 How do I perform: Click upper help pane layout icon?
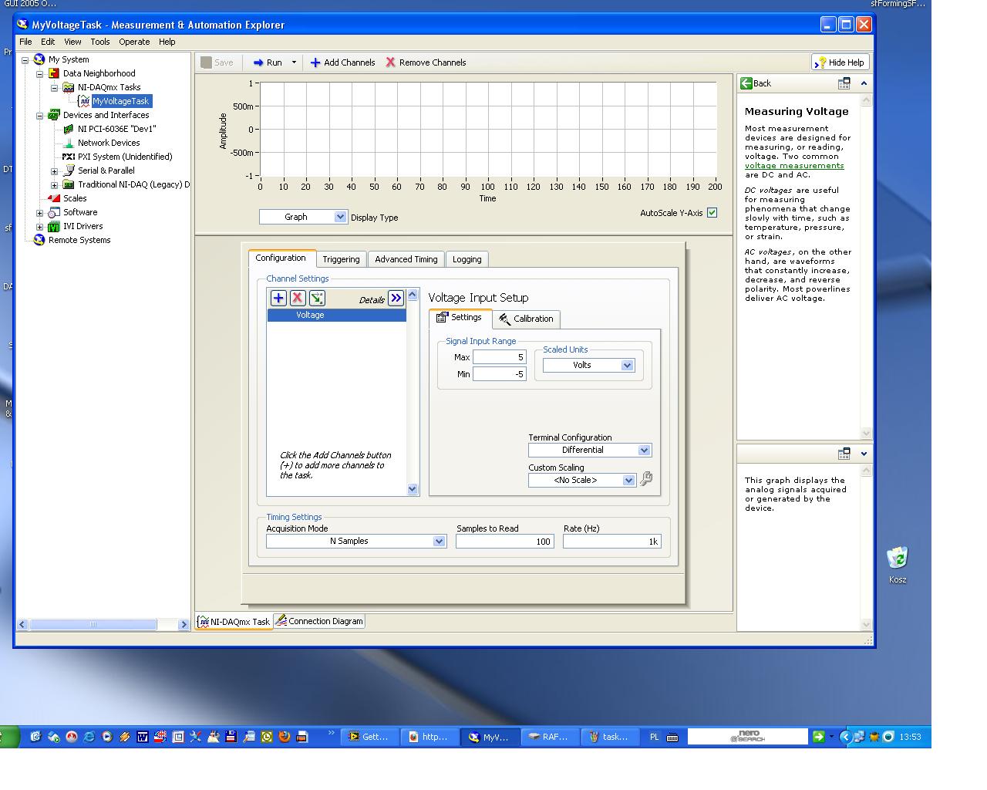844,83
